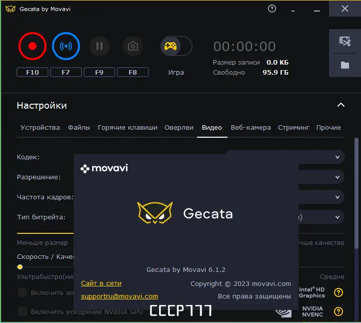The width and height of the screenshot is (361, 323).
Task: Click the Скорость / Качество slider handle
Action: coord(20,267)
